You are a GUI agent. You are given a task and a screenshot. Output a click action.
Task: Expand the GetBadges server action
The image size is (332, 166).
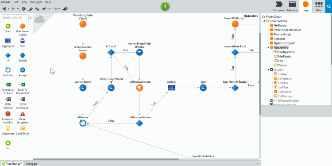tap(269, 25)
